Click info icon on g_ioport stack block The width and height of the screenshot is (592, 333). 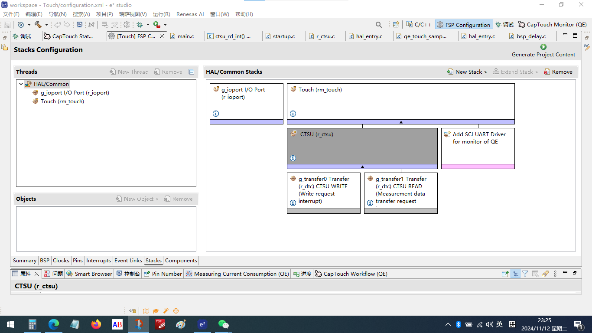click(x=216, y=114)
